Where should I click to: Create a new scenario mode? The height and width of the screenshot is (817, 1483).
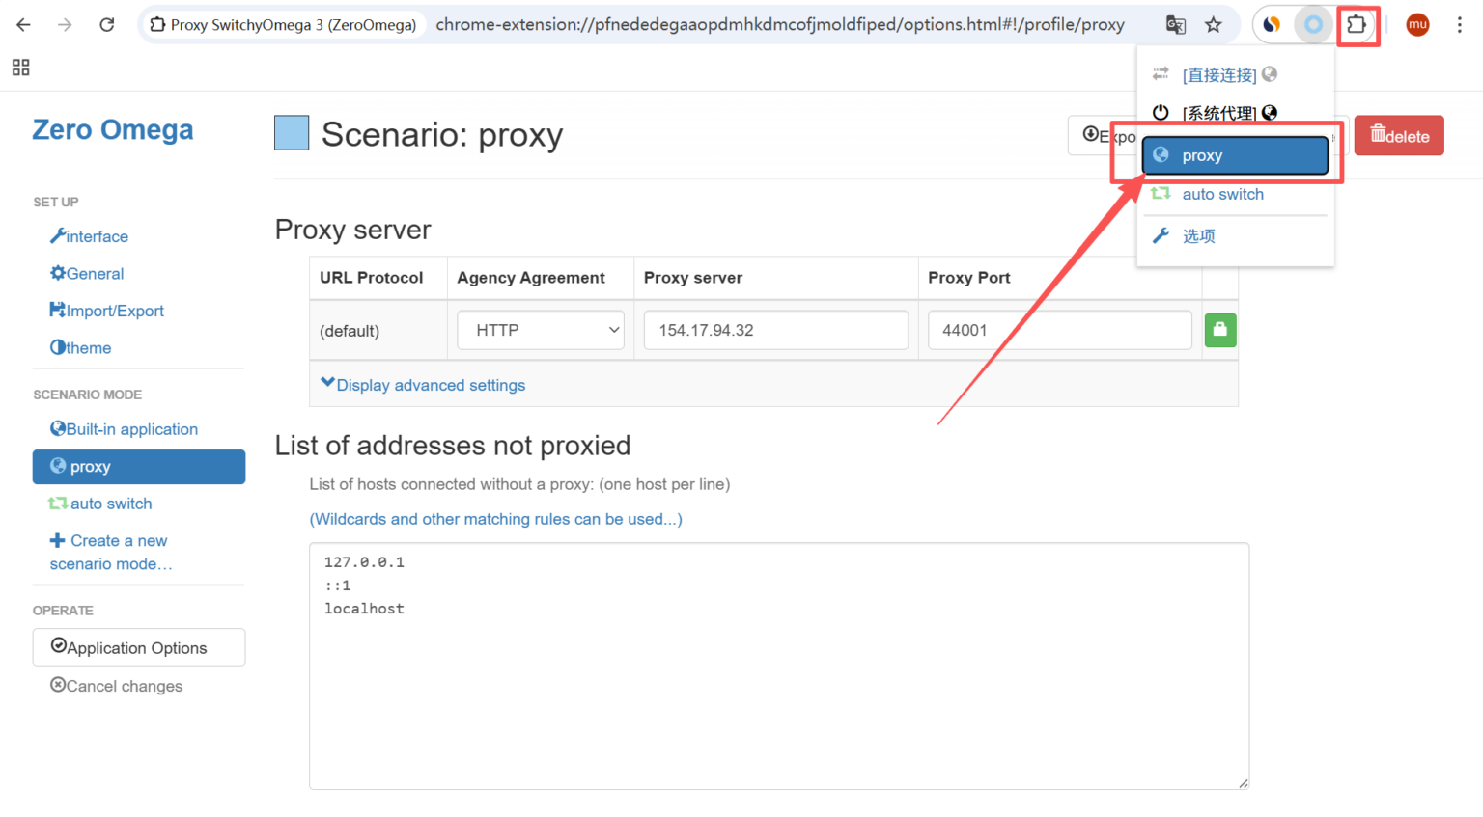[110, 553]
